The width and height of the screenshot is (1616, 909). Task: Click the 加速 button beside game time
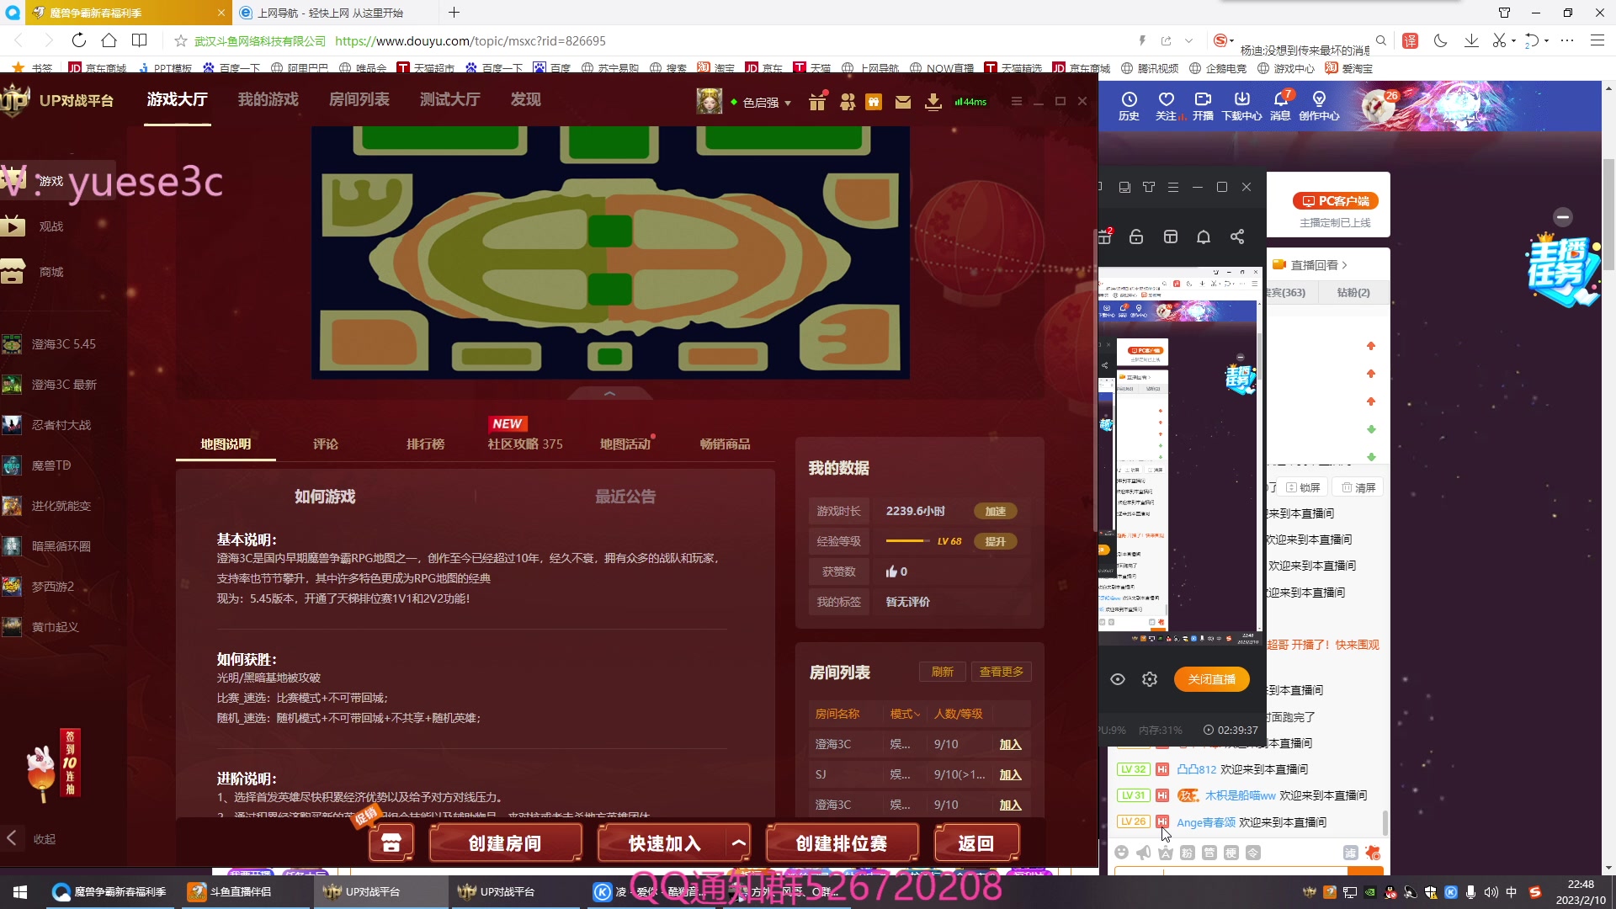[x=996, y=511]
